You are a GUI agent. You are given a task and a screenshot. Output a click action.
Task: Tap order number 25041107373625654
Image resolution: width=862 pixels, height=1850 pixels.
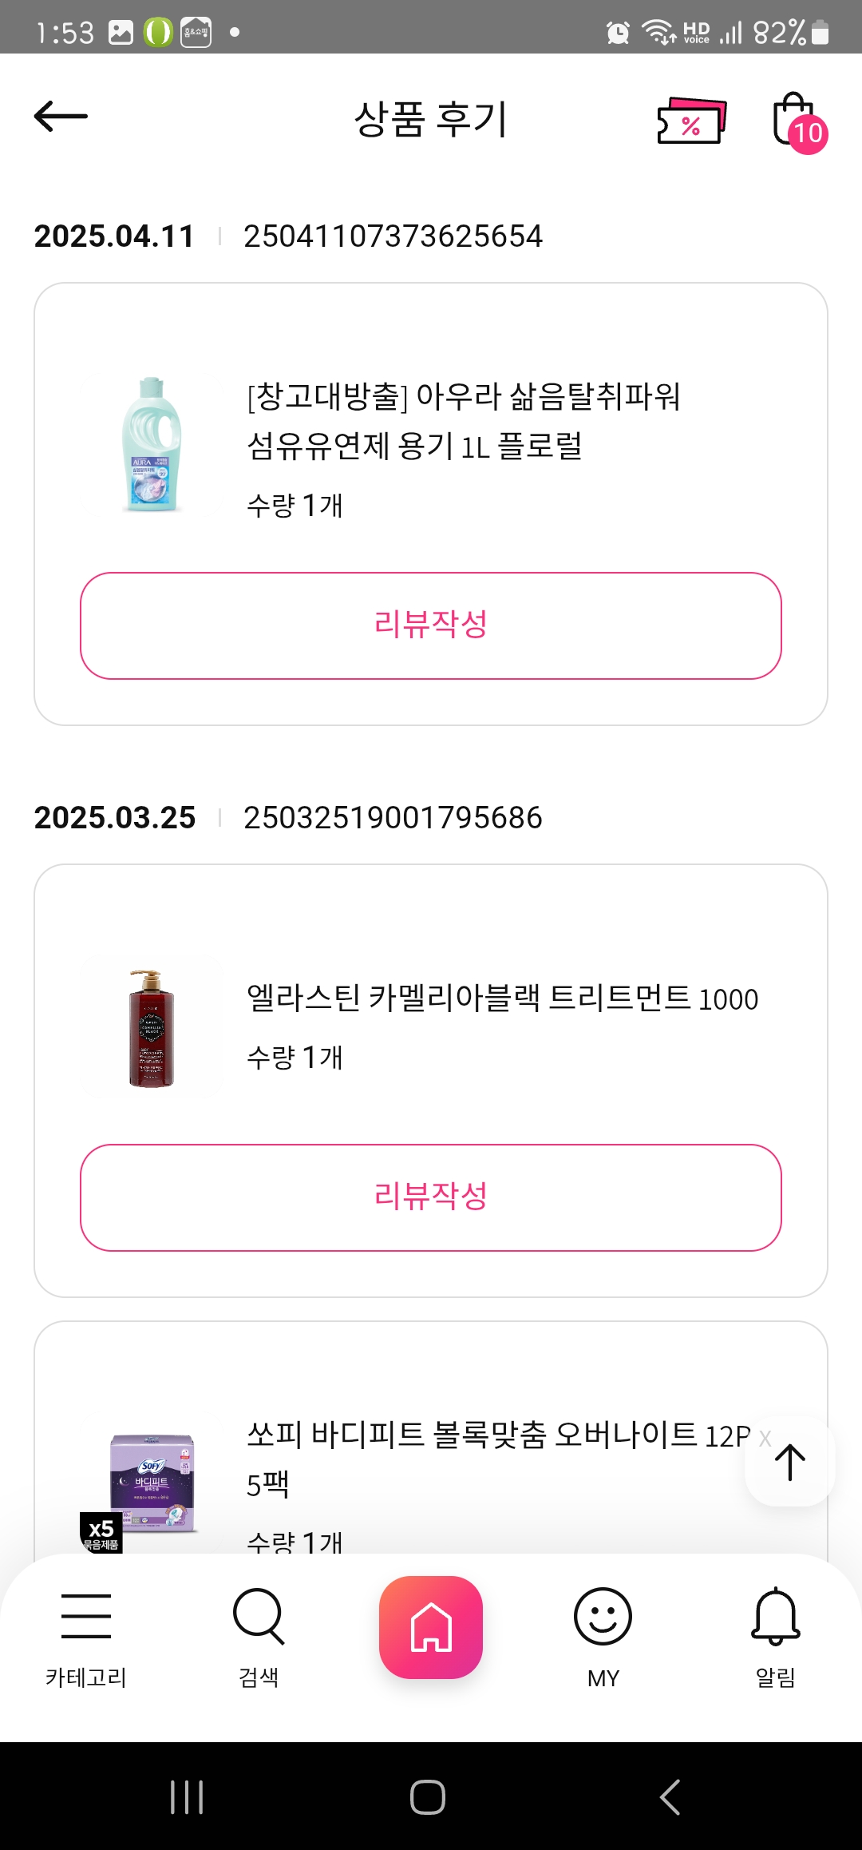393,236
